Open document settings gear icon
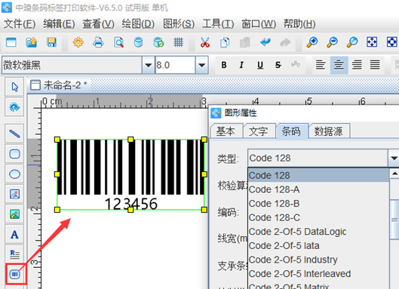The width and height of the screenshot is (399, 289). [x=78, y=42]
